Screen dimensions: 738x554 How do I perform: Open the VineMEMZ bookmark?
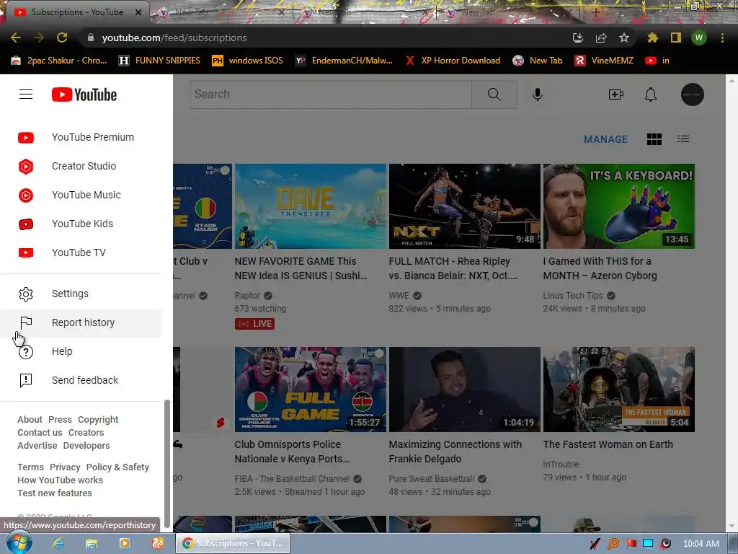pos(604,61)
